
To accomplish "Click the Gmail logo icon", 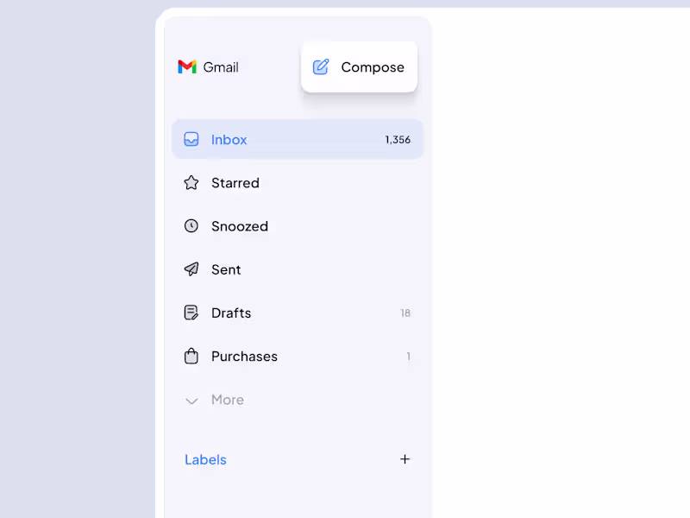I will pos(187,67).
